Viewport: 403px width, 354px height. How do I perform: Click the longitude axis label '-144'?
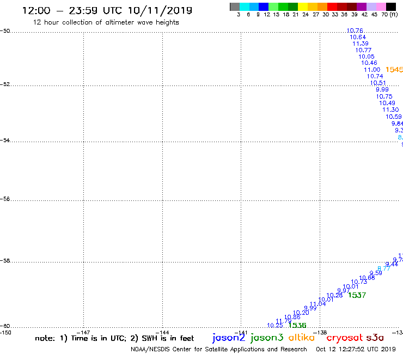(162, 333)
